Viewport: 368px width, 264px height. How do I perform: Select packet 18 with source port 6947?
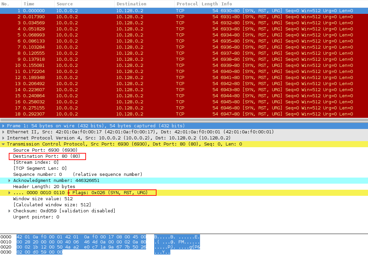point(184,114)
